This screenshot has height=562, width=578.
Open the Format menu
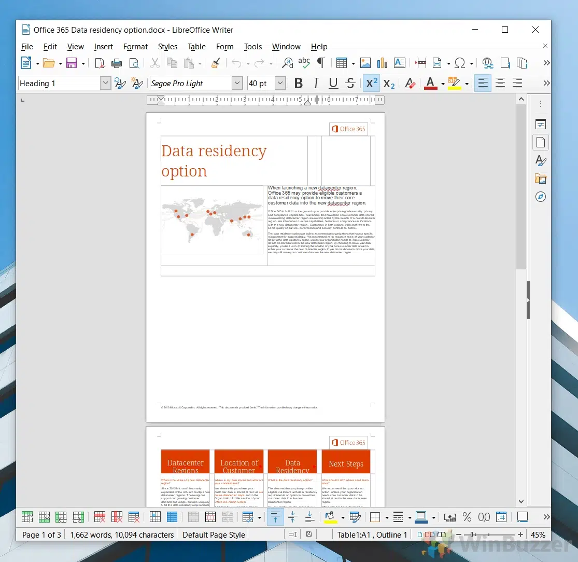135,47
